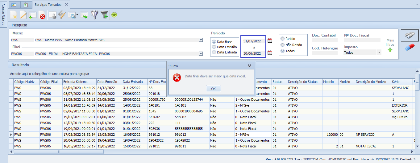Select the Data Emissão radio option
This screenshot has height=164, width=420.
click(x=214, y=47)
